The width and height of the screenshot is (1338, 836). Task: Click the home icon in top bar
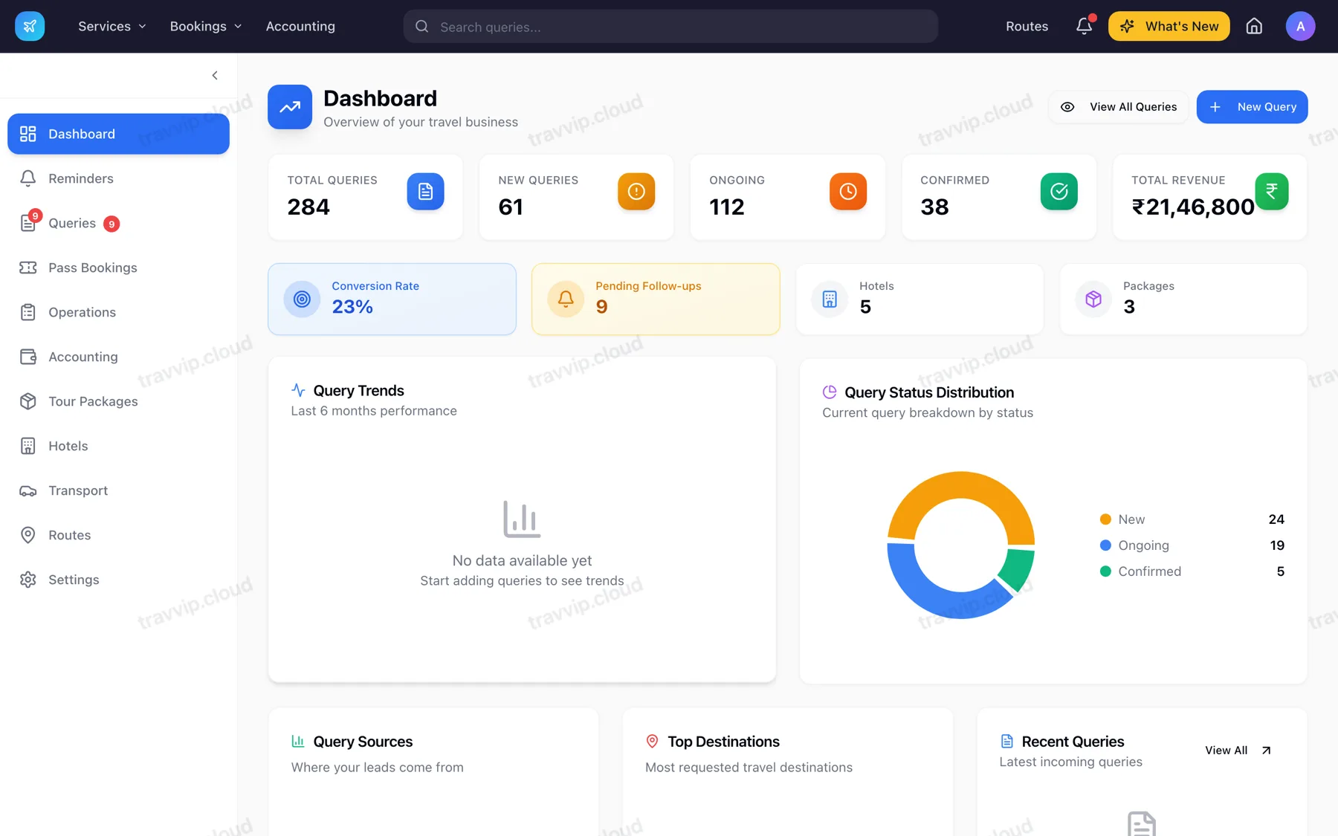coord(1254,26)
